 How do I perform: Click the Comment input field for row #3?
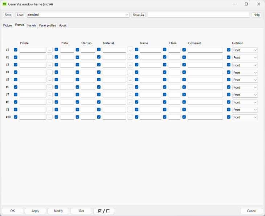pos(205,65)
